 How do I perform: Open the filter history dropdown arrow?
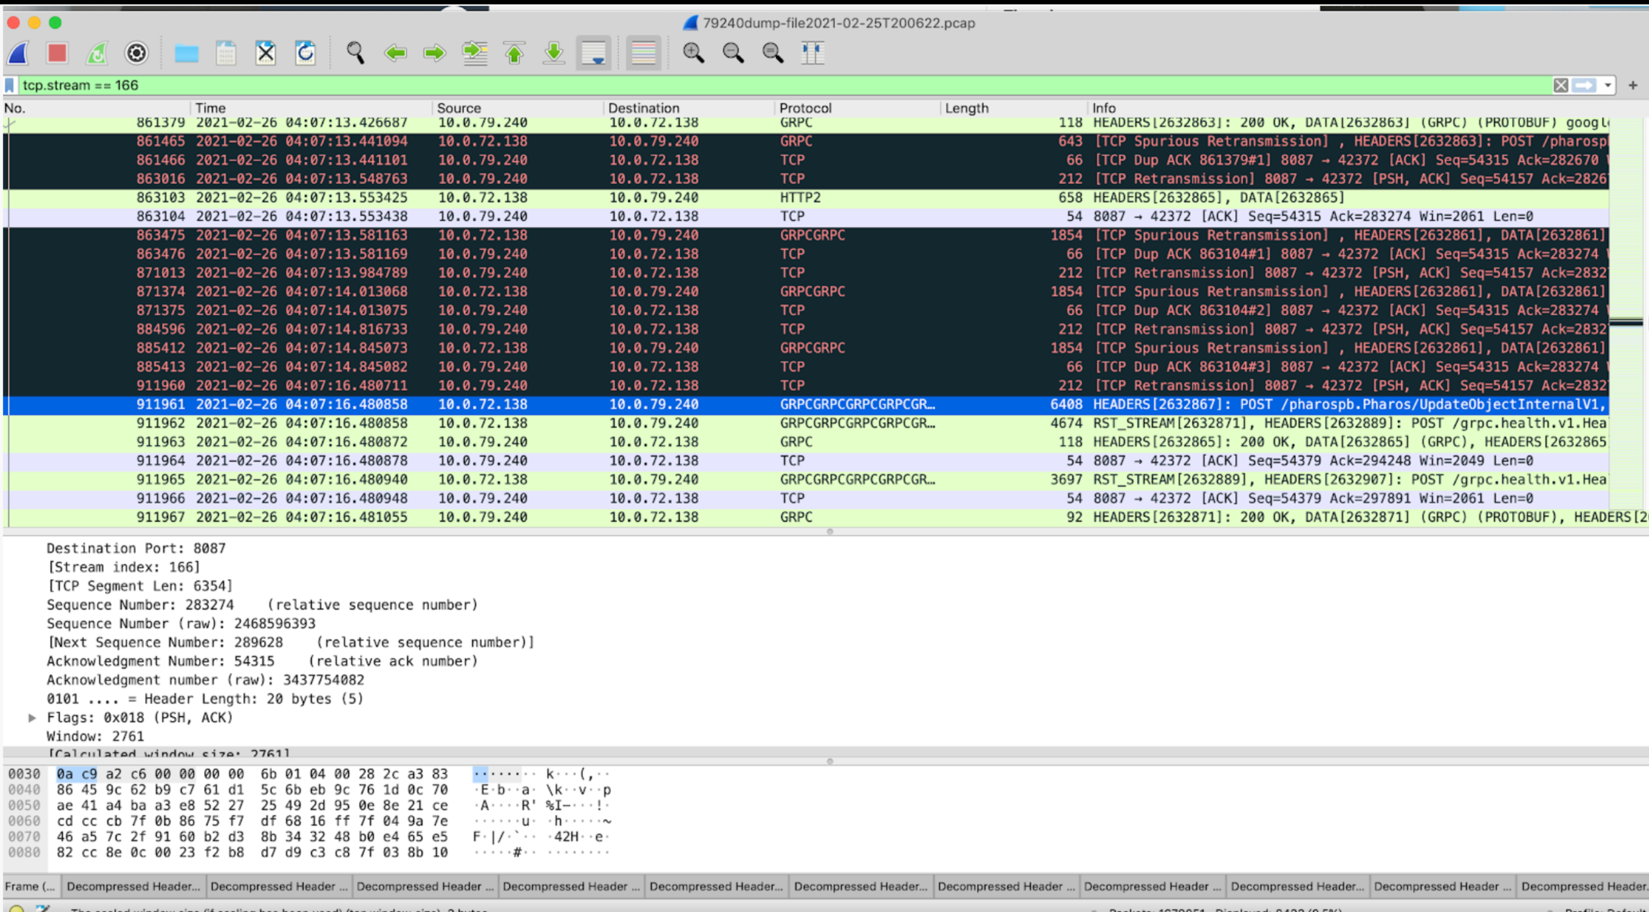pos(1607,85)
